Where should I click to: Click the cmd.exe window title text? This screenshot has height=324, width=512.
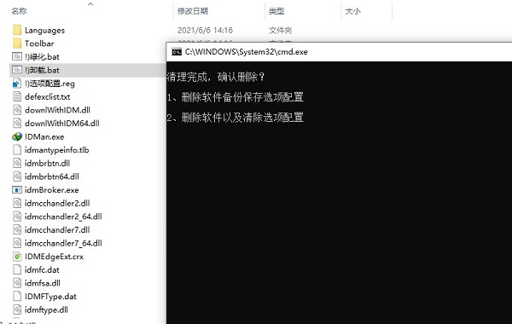tap(247, 52)
